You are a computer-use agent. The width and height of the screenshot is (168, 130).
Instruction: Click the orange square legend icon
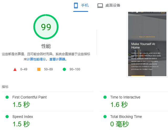point(39,69)
